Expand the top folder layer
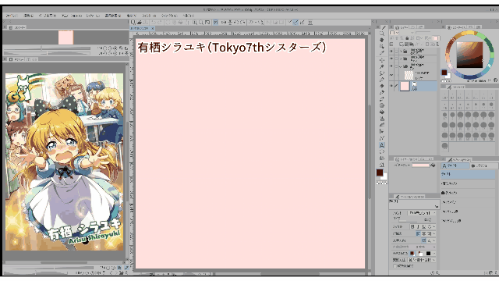Image resolution: width=499 pixels, height=281 pixels. [x=401, y=52]
